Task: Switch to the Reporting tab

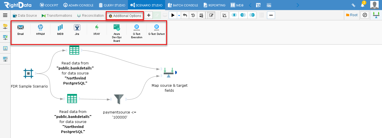Action: coord(214,5)
